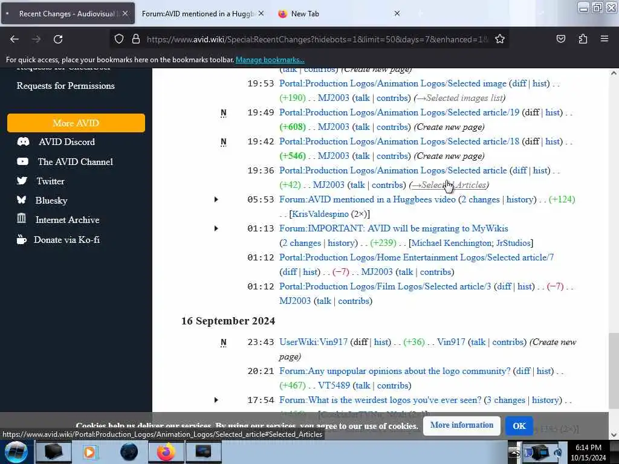Screen dimensions: 619x464
Task: Click the monitor-shaped taskbar icon
Action: point(203,452)
